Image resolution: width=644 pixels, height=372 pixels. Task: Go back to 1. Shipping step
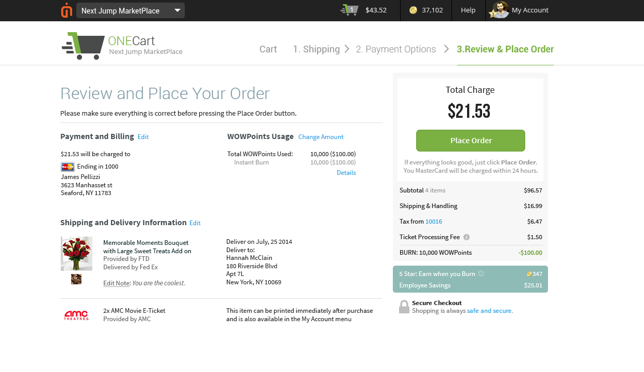click(316, 49)
